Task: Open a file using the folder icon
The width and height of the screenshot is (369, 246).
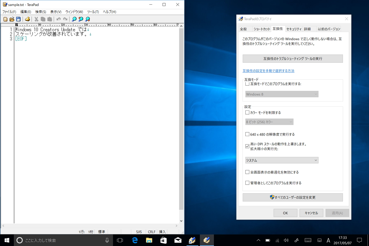Action: pos(12,19)
